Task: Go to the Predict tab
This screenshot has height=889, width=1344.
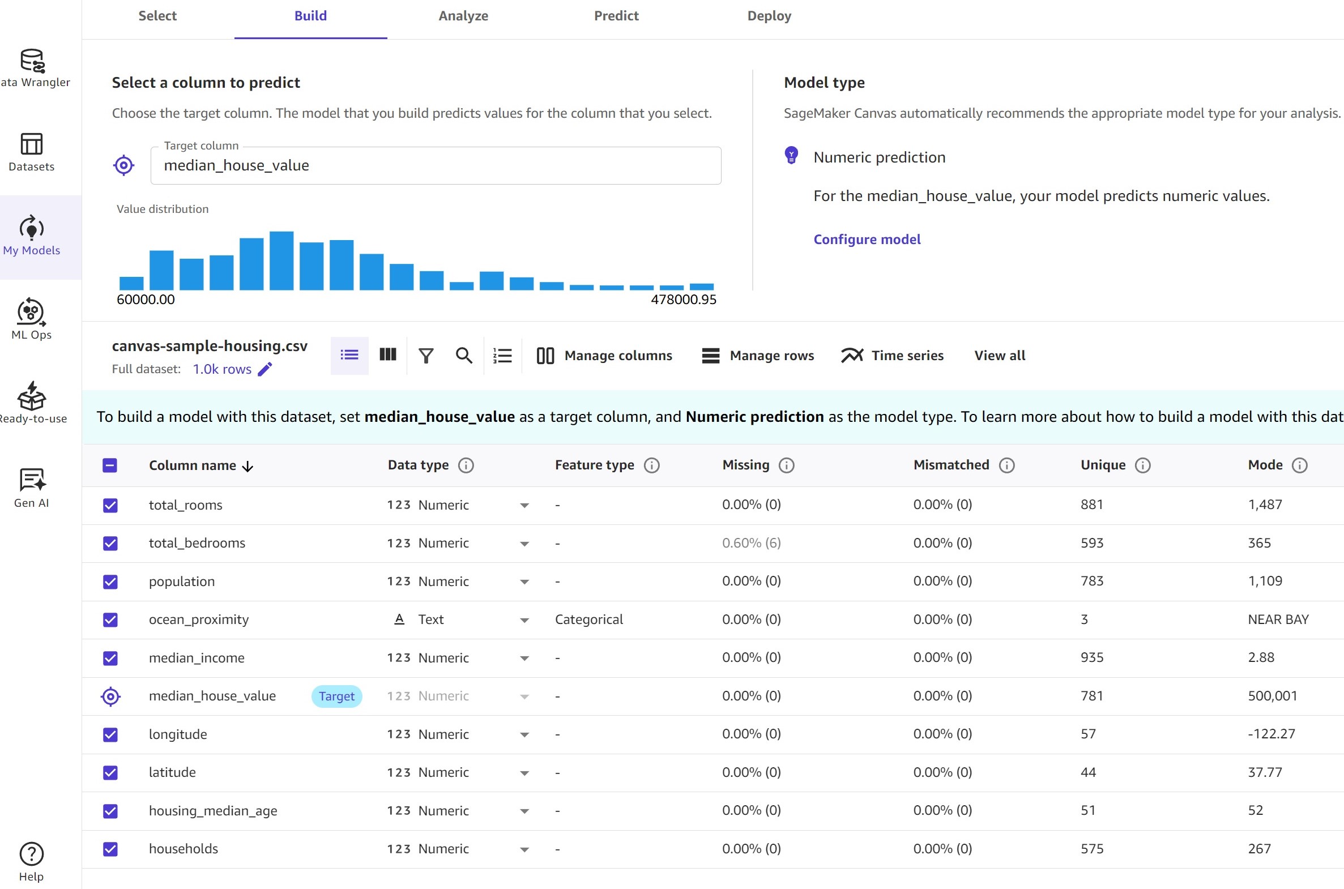Action: tap(616, 16)
